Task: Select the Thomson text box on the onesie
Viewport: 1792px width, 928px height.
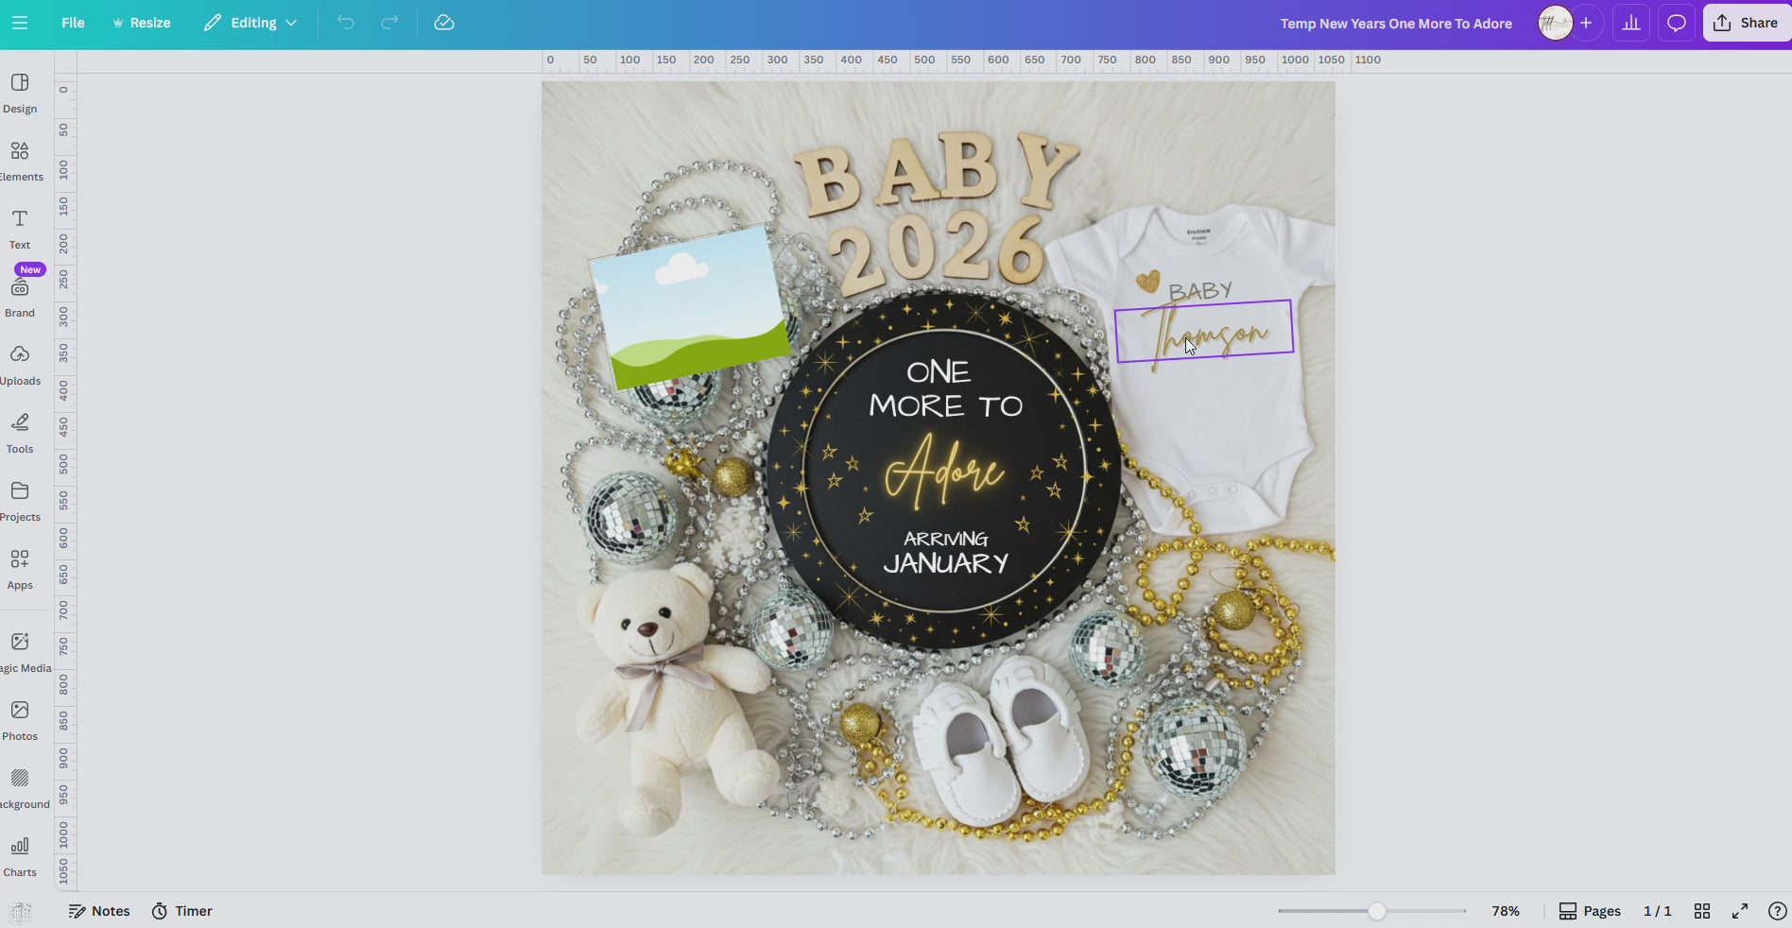Action: pos(1204,329)
